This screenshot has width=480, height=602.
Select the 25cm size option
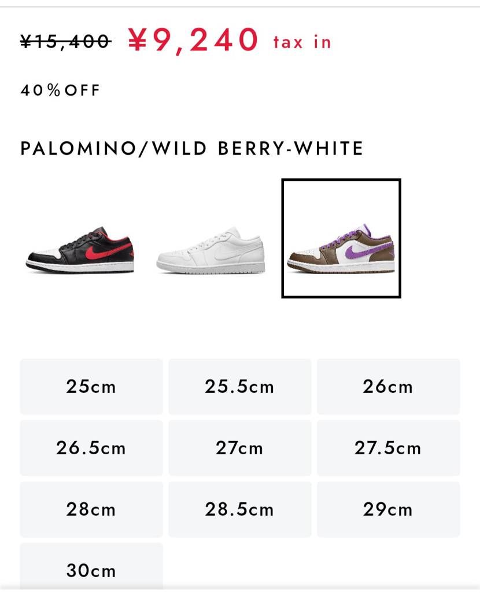click(90, 386)
